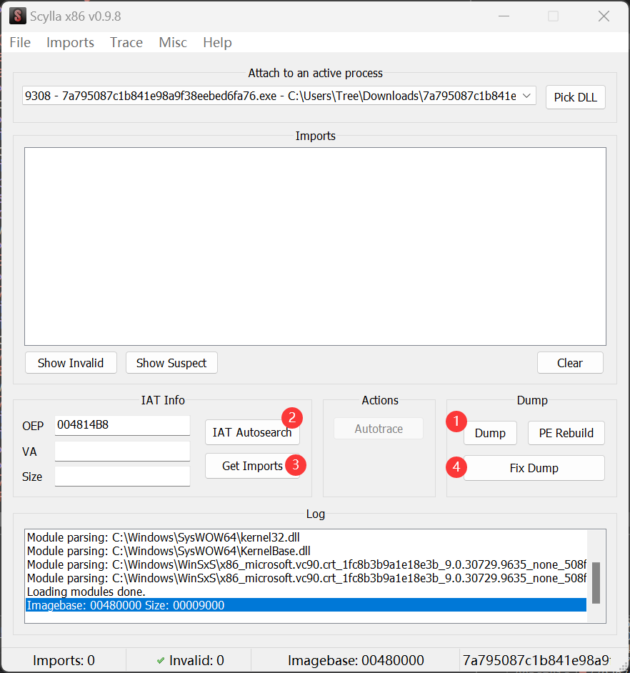
Task: Run IAT Autosearch
Action: 251,432
